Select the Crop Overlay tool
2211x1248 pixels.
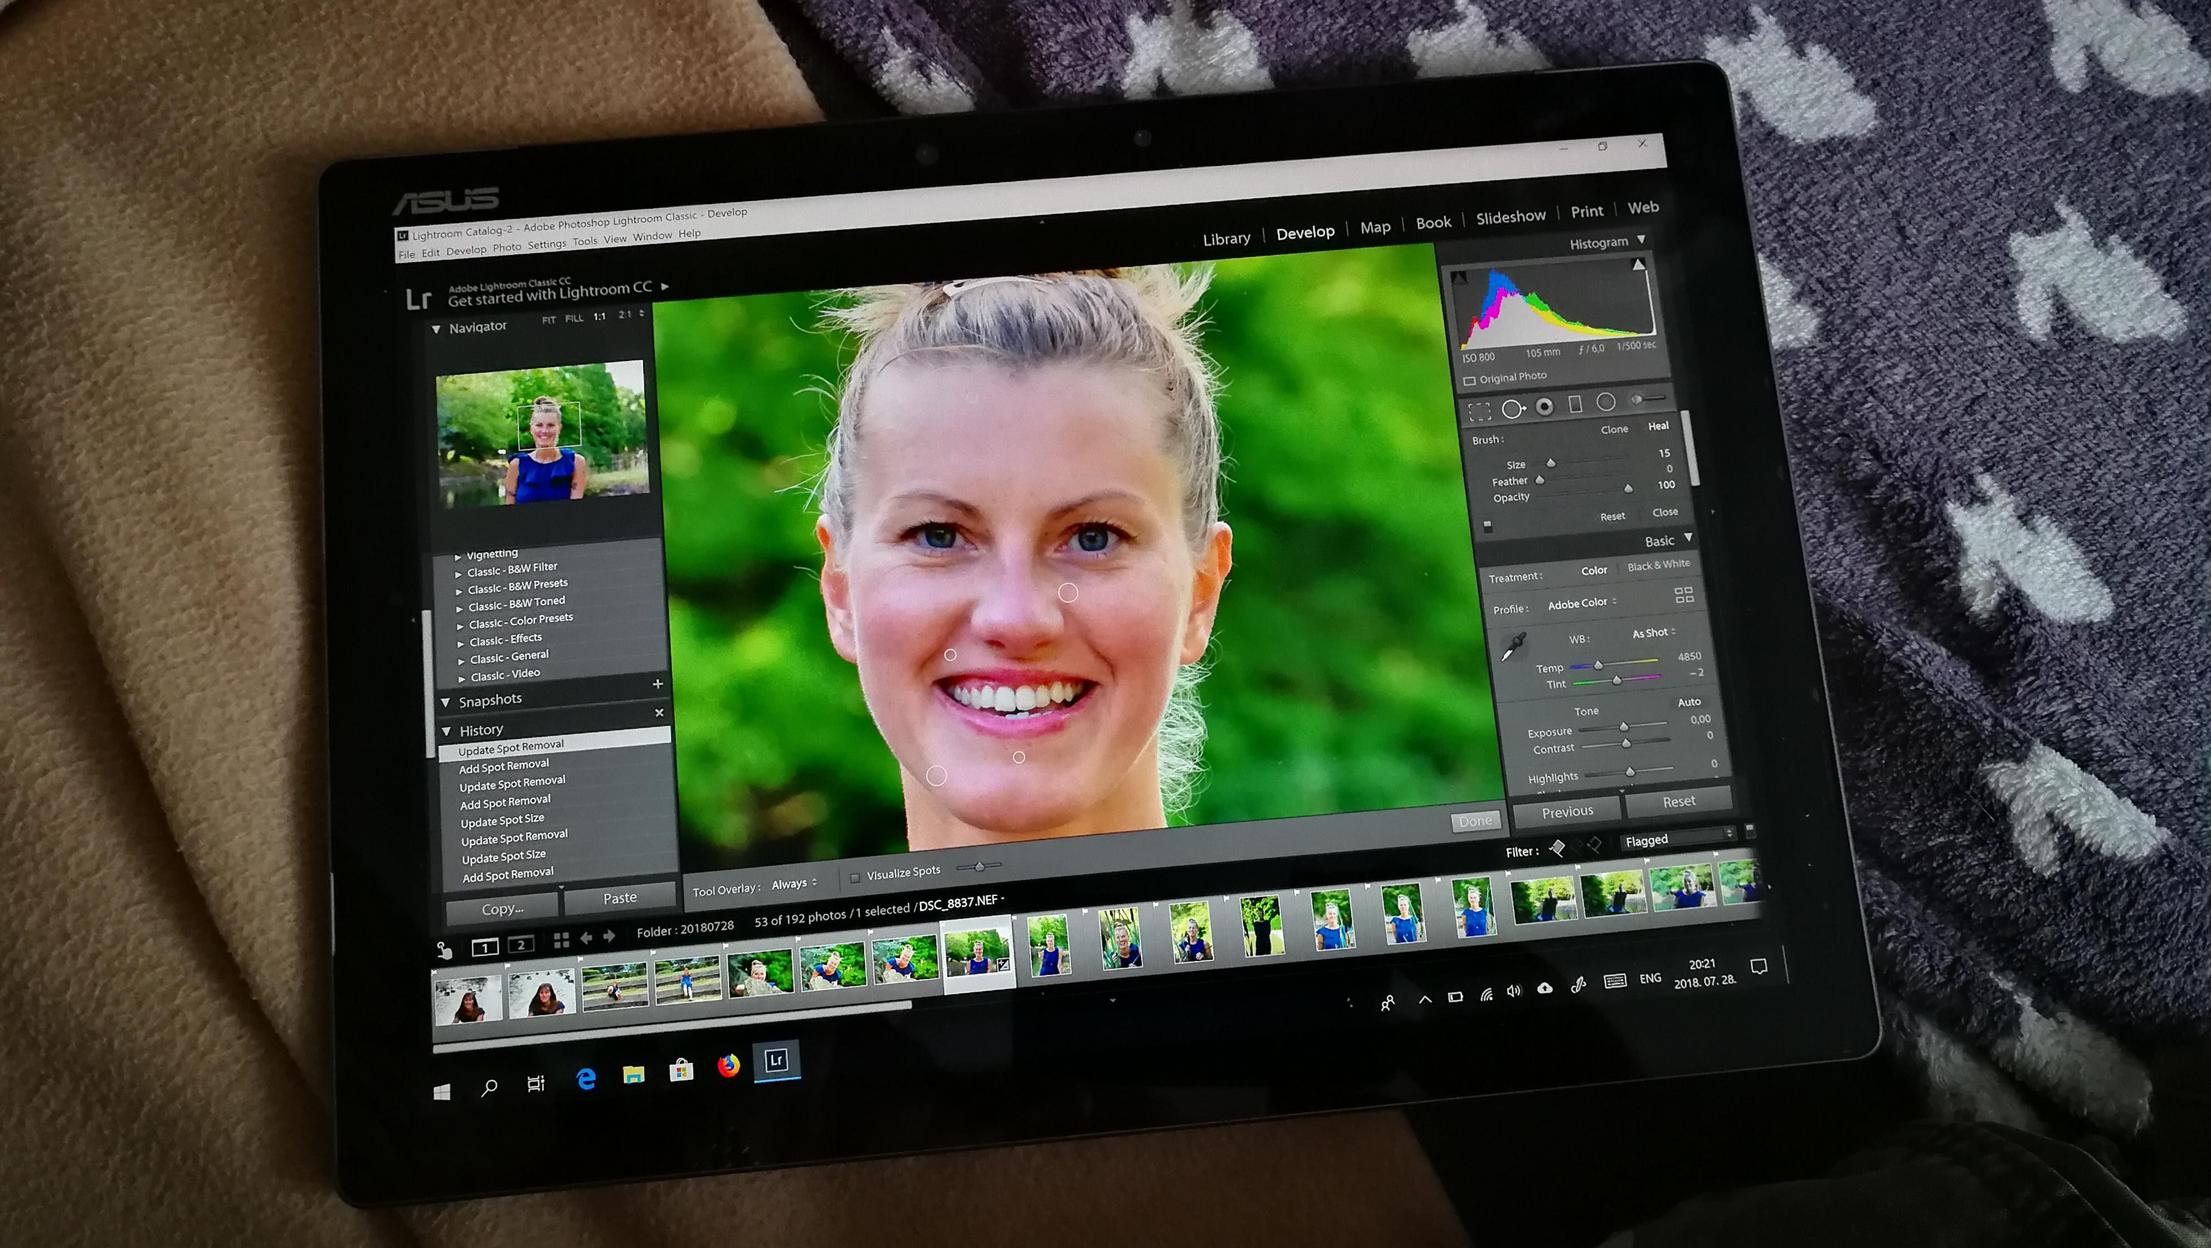(x=1479, y=412)
